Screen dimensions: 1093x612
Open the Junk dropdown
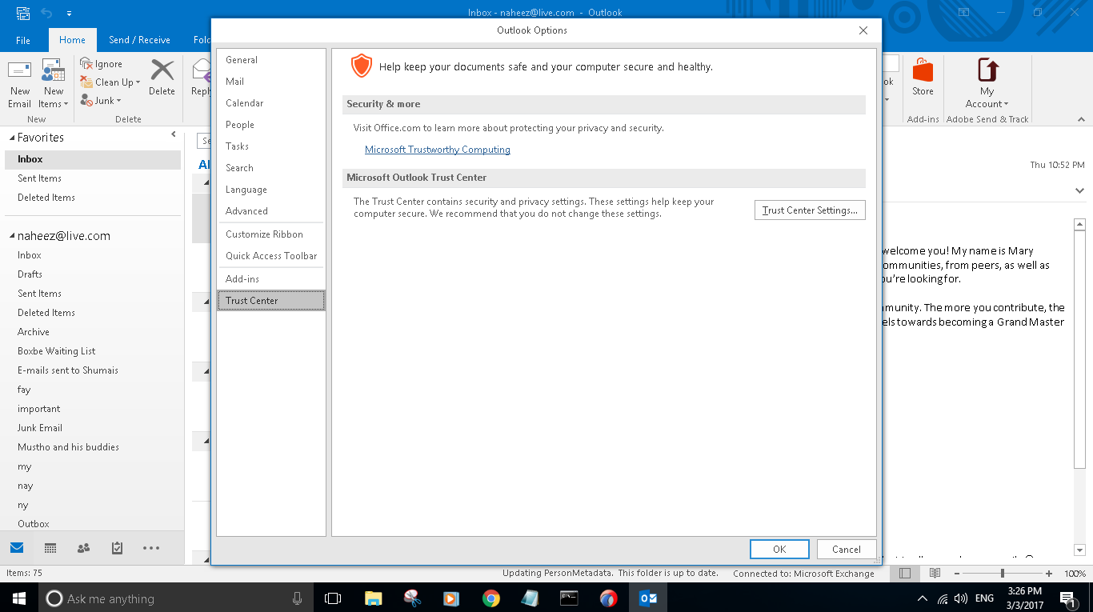point(101,101)
